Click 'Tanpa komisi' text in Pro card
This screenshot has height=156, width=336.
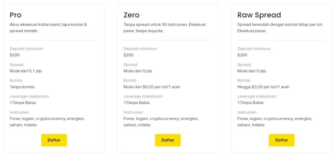point(22,87)
